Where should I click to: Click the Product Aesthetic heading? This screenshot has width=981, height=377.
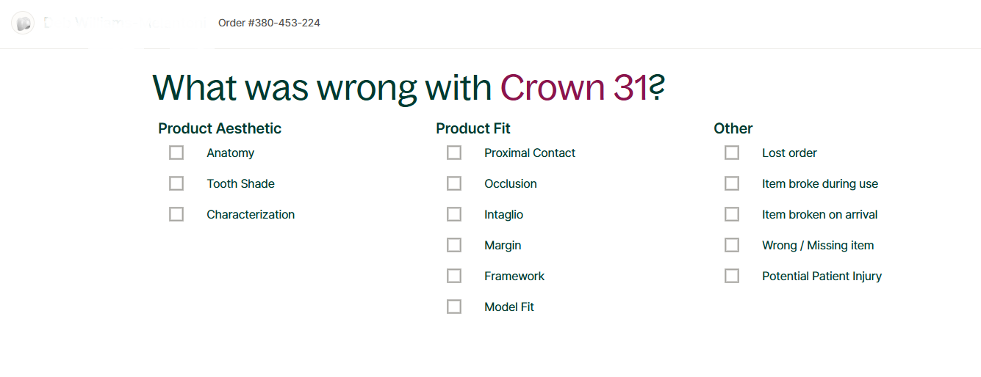[220, 128]
